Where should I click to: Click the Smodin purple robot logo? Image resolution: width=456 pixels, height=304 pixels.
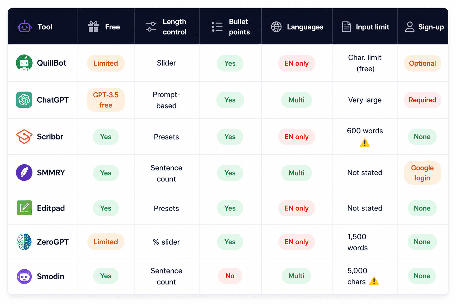(24, 276)
